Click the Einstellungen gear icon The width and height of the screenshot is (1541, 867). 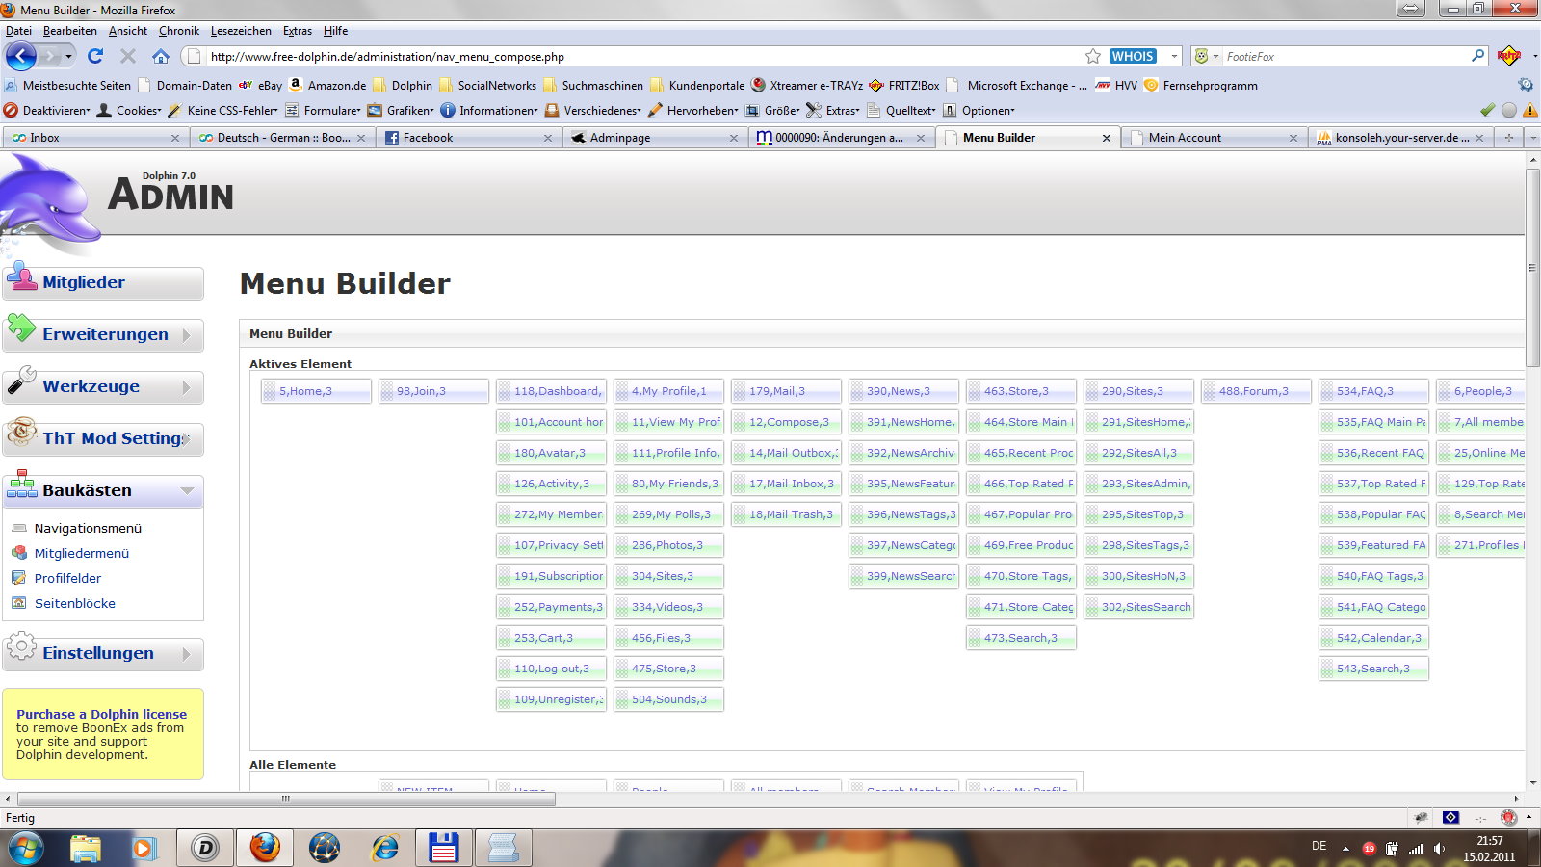click(x=20, y=648)
